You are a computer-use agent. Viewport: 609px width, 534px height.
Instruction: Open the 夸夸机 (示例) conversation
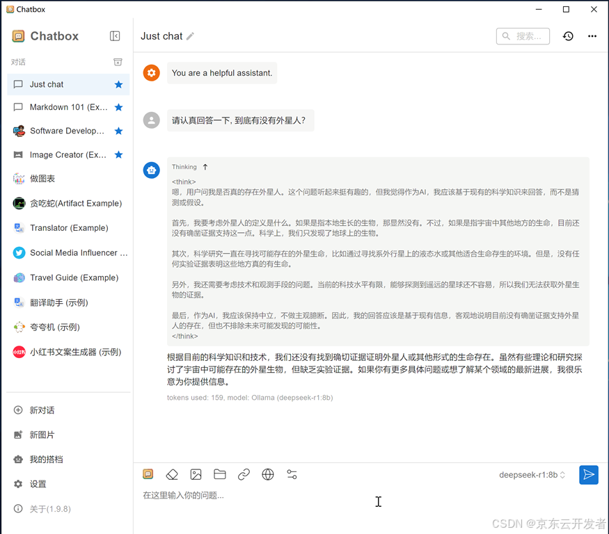tap(68, 327)
